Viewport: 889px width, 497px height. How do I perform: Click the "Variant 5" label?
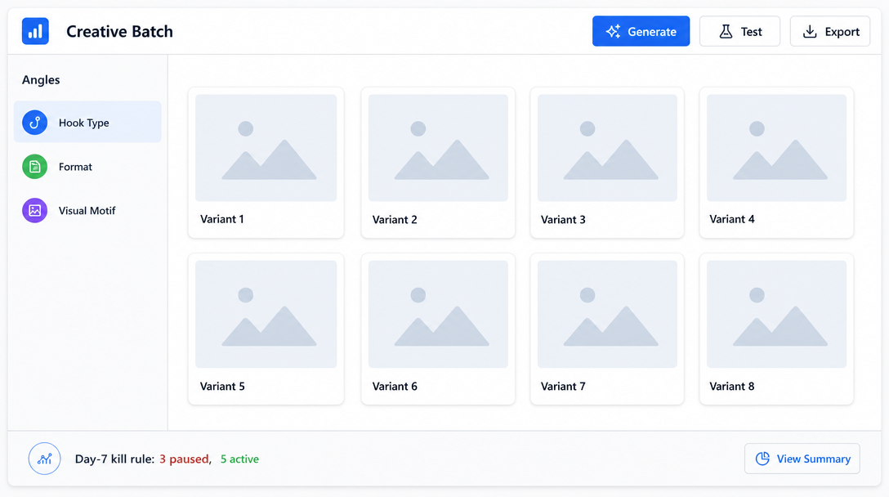[222, 387]
